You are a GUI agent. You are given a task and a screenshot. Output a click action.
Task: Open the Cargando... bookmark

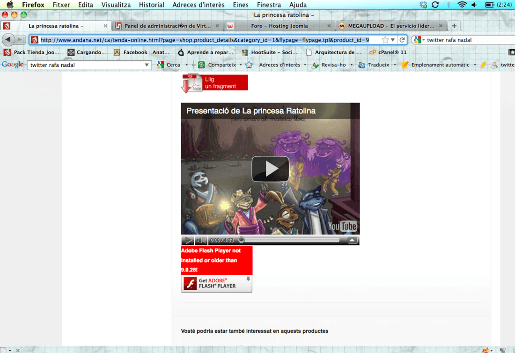coord(87,52)
